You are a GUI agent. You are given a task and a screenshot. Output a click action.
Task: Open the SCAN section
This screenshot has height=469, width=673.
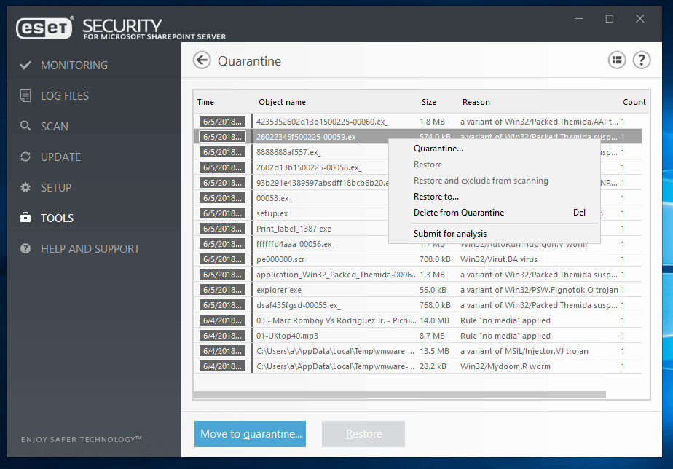55,126
